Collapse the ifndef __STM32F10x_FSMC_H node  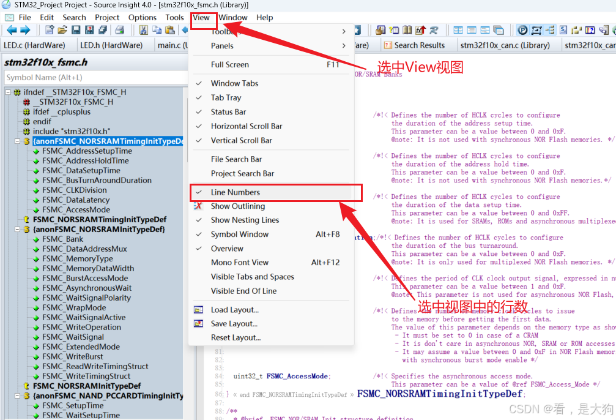(x=8, y=92)
